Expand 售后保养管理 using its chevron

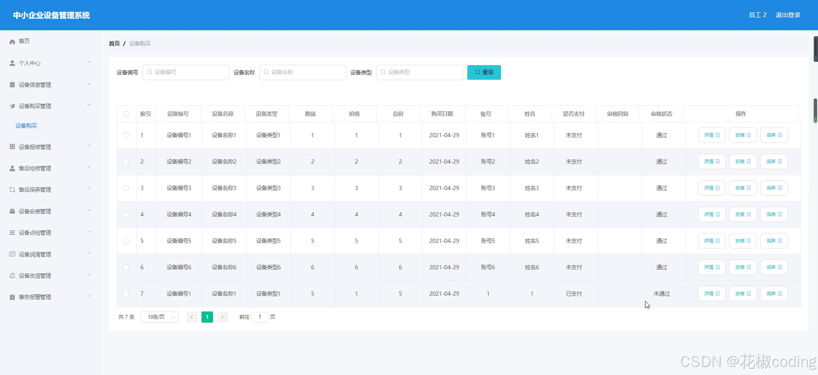click(89, 189)
